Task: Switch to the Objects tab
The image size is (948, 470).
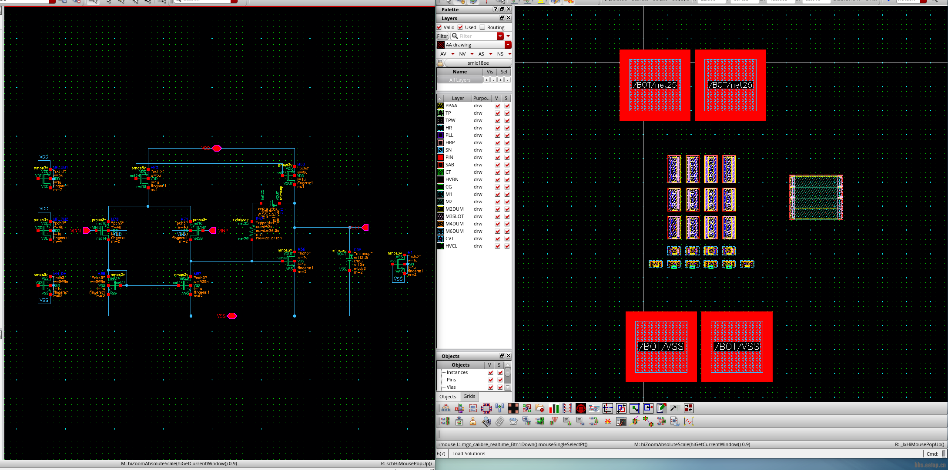Action: pos(447,397)
